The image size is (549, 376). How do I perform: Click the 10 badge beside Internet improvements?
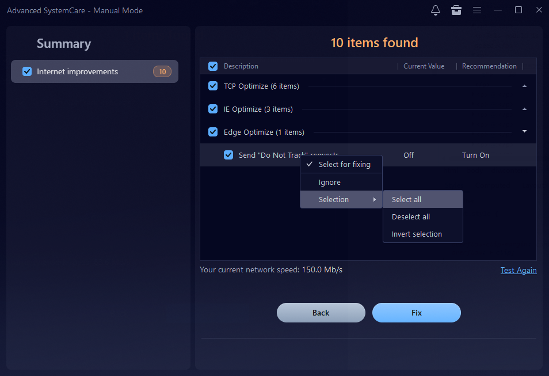click(x=162, y=71)
